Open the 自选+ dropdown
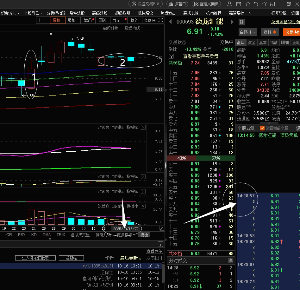300x290 pixels. 247,32
